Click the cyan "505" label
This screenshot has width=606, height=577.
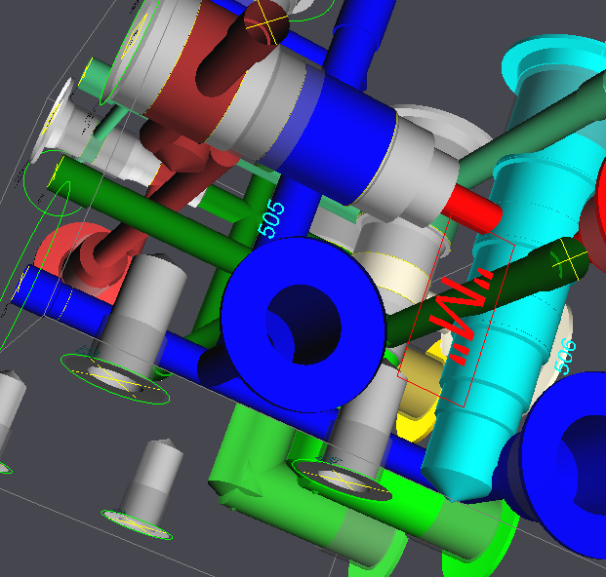(272, 219)
